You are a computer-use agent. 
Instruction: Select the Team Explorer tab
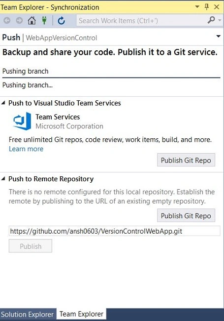[x=81, y=314]
